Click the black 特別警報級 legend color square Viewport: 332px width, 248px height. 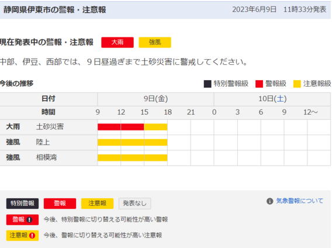pos(207,84)
